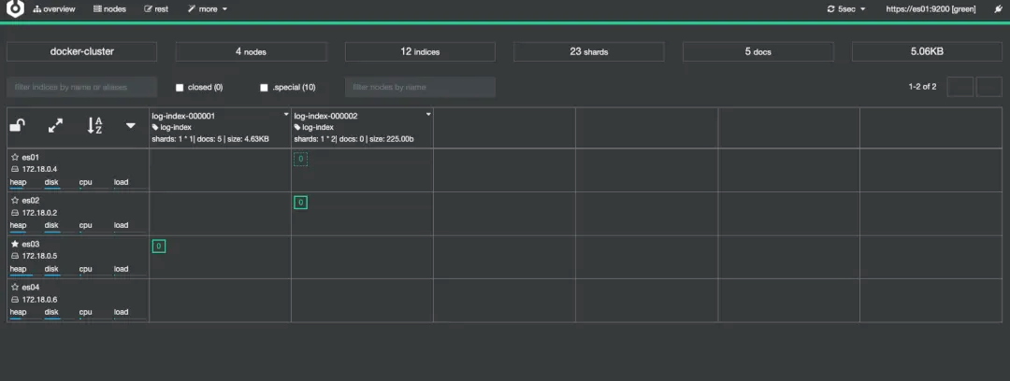Click the disk icon beside 172.18.0.5

click(x=16, y=256)
